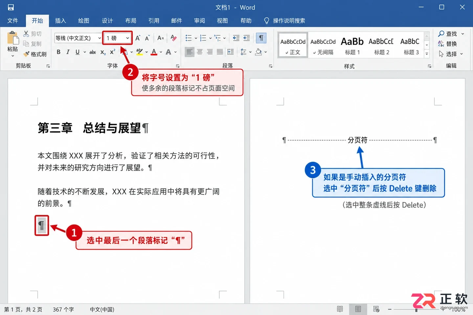Screen dimensions: 473x315
Task: Click the Increase Font Size icon
Action: tap(138, 38)
